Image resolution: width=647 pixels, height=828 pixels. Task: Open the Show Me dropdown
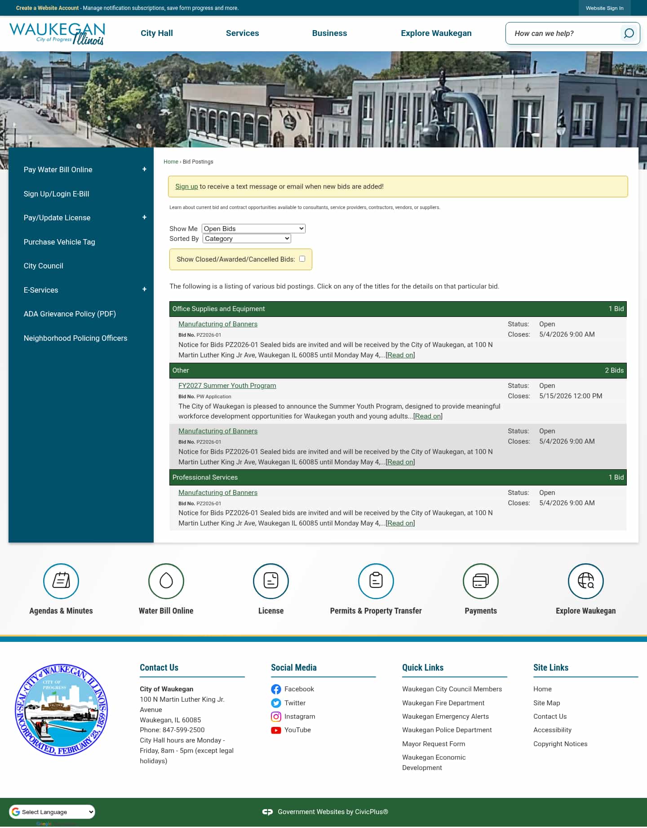253,228
